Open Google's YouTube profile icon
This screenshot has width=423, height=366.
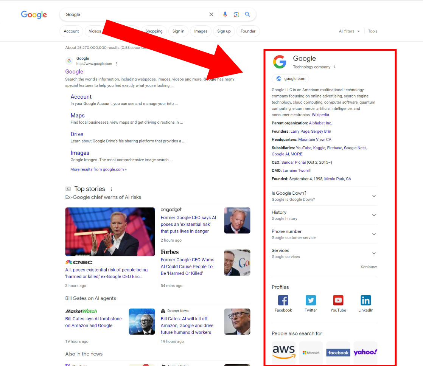tap(338, 300)
